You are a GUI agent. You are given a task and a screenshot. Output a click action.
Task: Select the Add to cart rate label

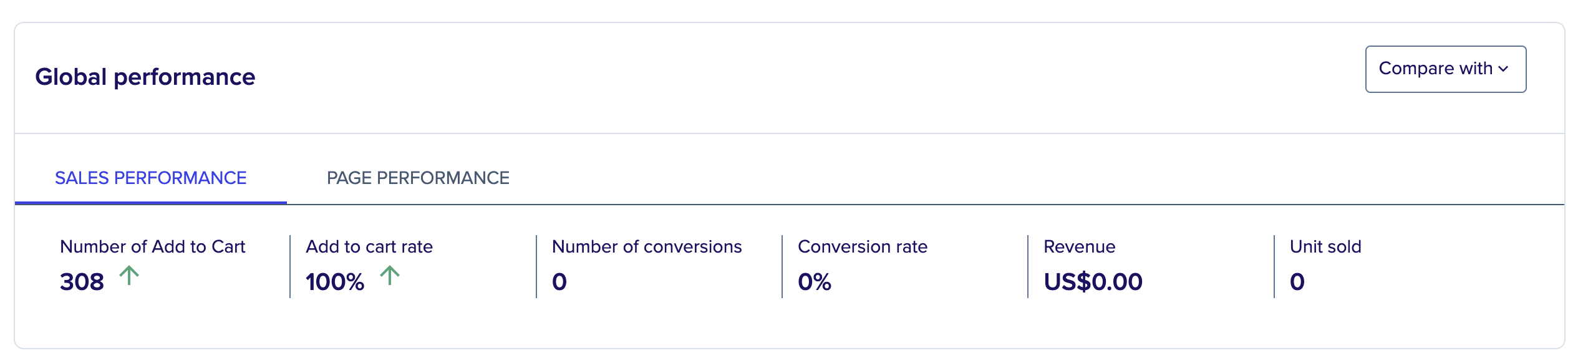pos(369,247)
